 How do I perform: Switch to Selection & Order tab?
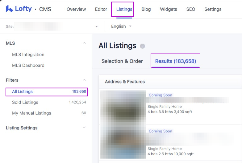(122, 61)
